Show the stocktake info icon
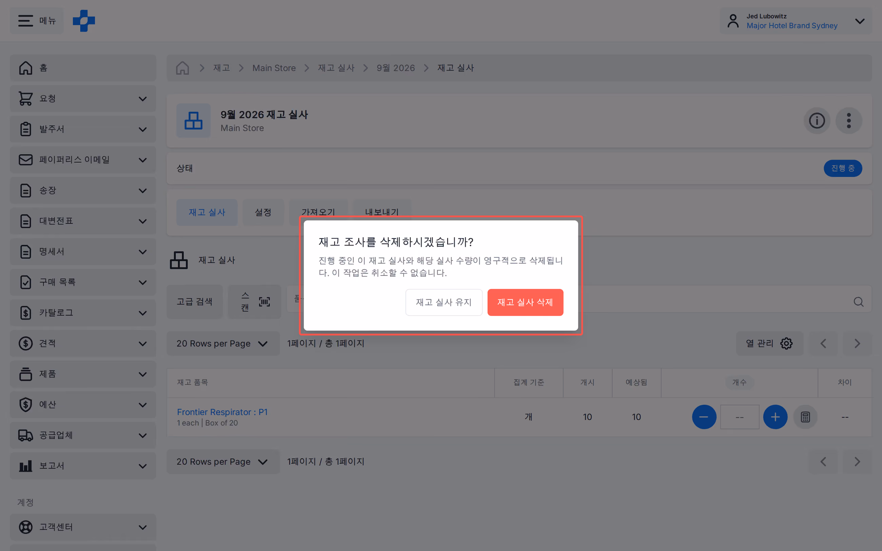Image resolution: width=882 pixels, height=551 pixels. [x=817, y=121]
